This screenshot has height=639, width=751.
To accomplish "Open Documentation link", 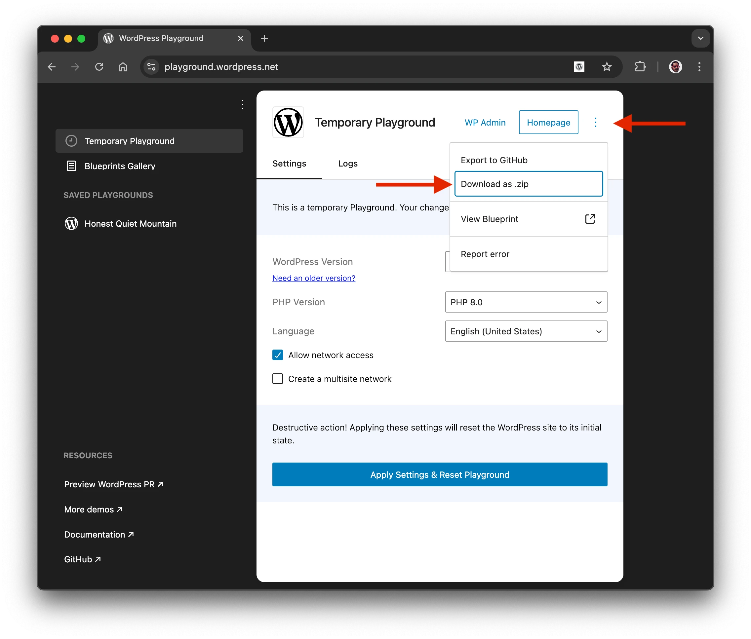I will 99,534.
